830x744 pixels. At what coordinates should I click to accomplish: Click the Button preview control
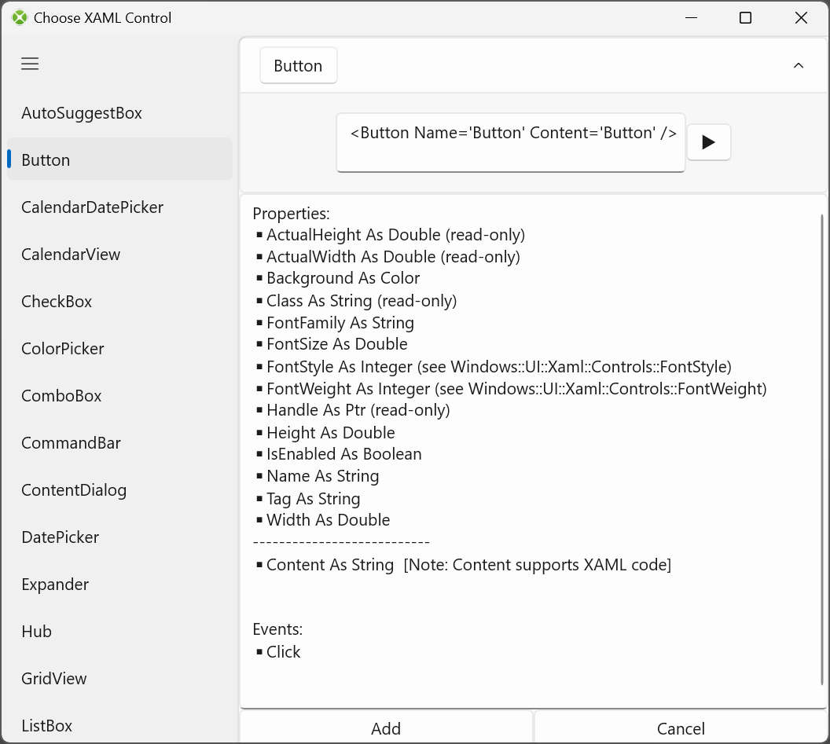pyautogui.click(x=298, y=66)
